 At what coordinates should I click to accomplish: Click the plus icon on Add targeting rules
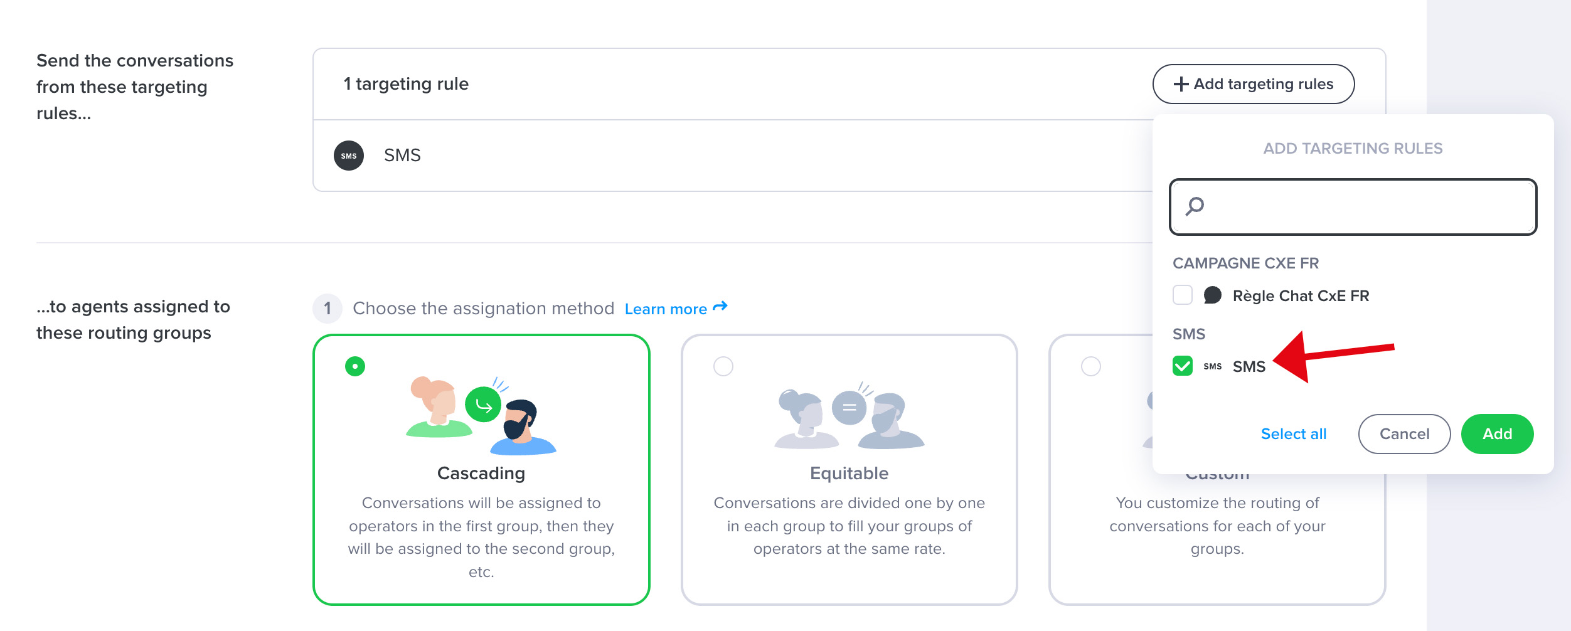click(x=1181, y=84)
